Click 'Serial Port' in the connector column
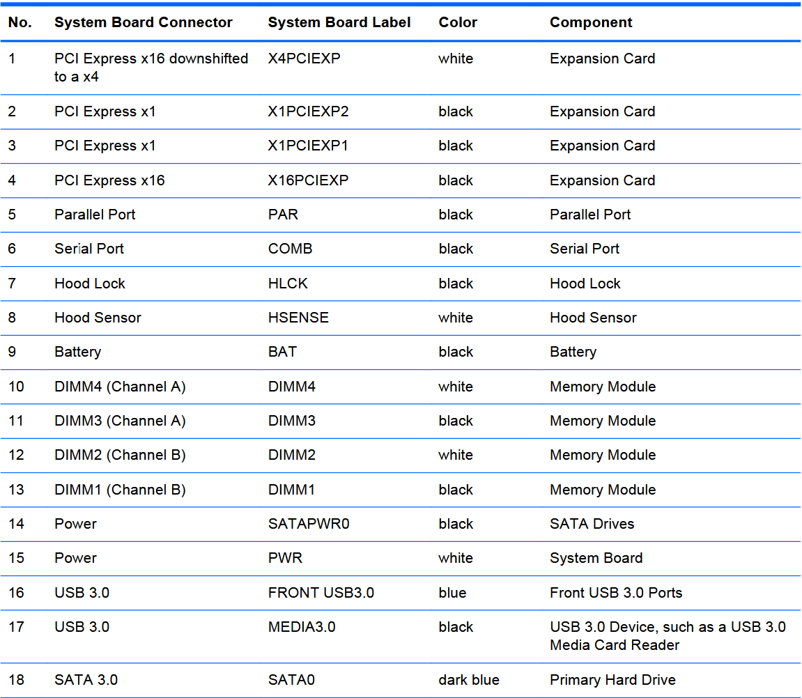The image size is (802, 698). tap(89, 249)
